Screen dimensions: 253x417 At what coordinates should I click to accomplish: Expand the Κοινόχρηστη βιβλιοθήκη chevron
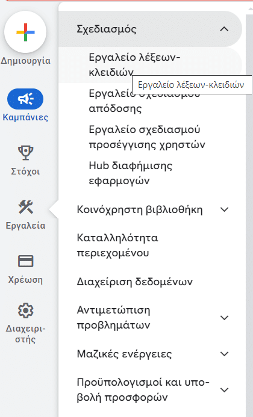[x=225, y=209]
